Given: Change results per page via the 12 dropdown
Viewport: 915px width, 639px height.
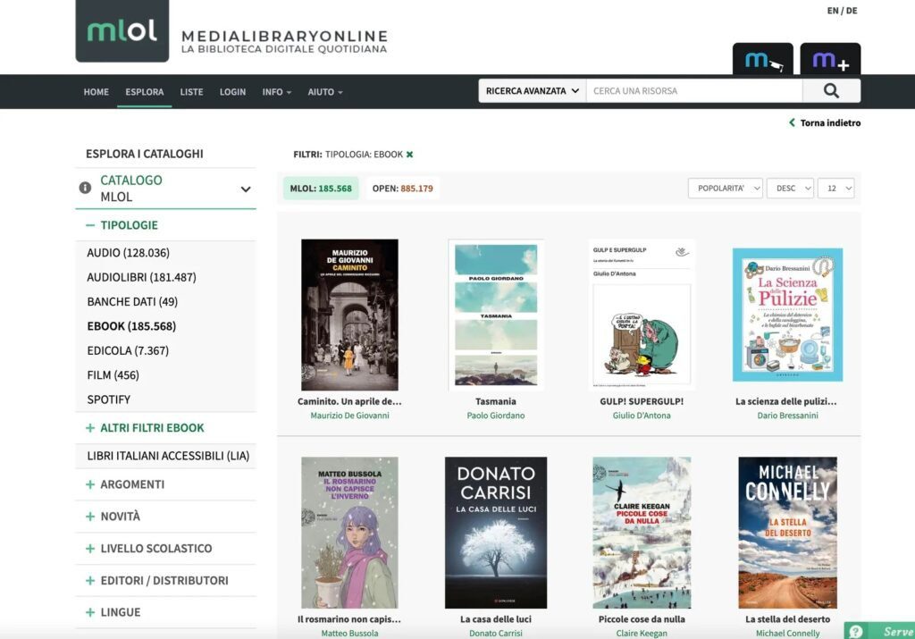Looking at the screenshot, I should (836, 188).
